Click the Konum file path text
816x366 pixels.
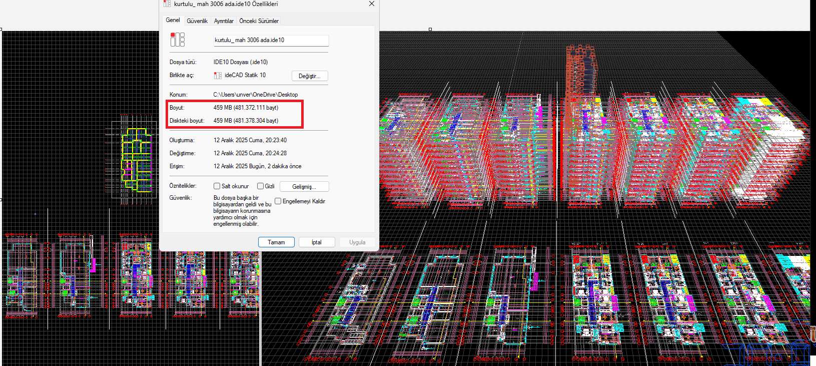click(255, 95)
